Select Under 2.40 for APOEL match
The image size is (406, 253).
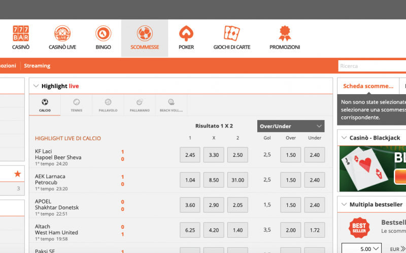[315, 205]
